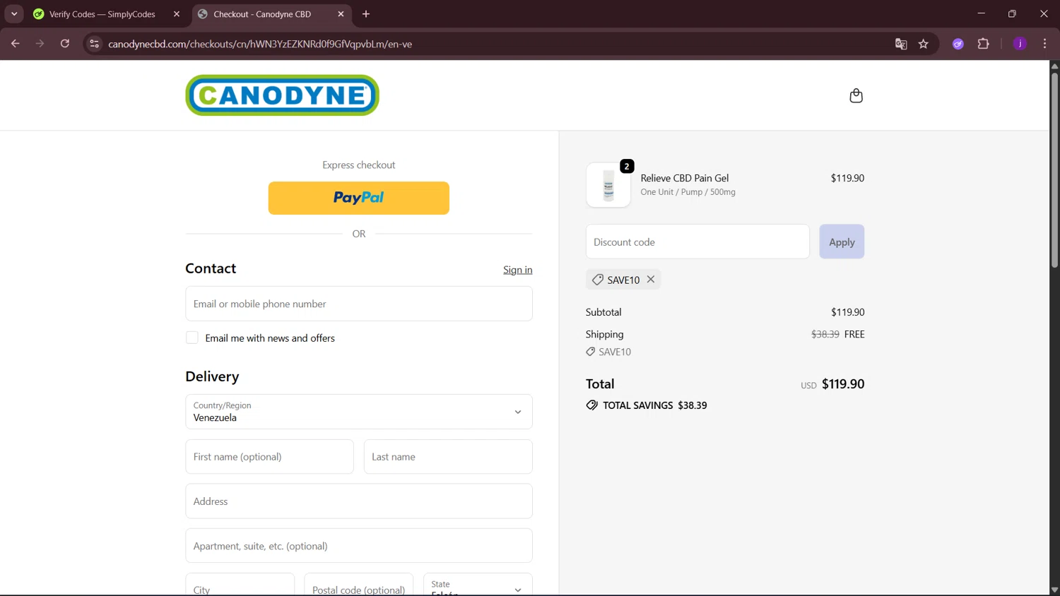The image size is (1060, 596).
Task: Go back to the previous page
Action: click(x=16, y=44)
